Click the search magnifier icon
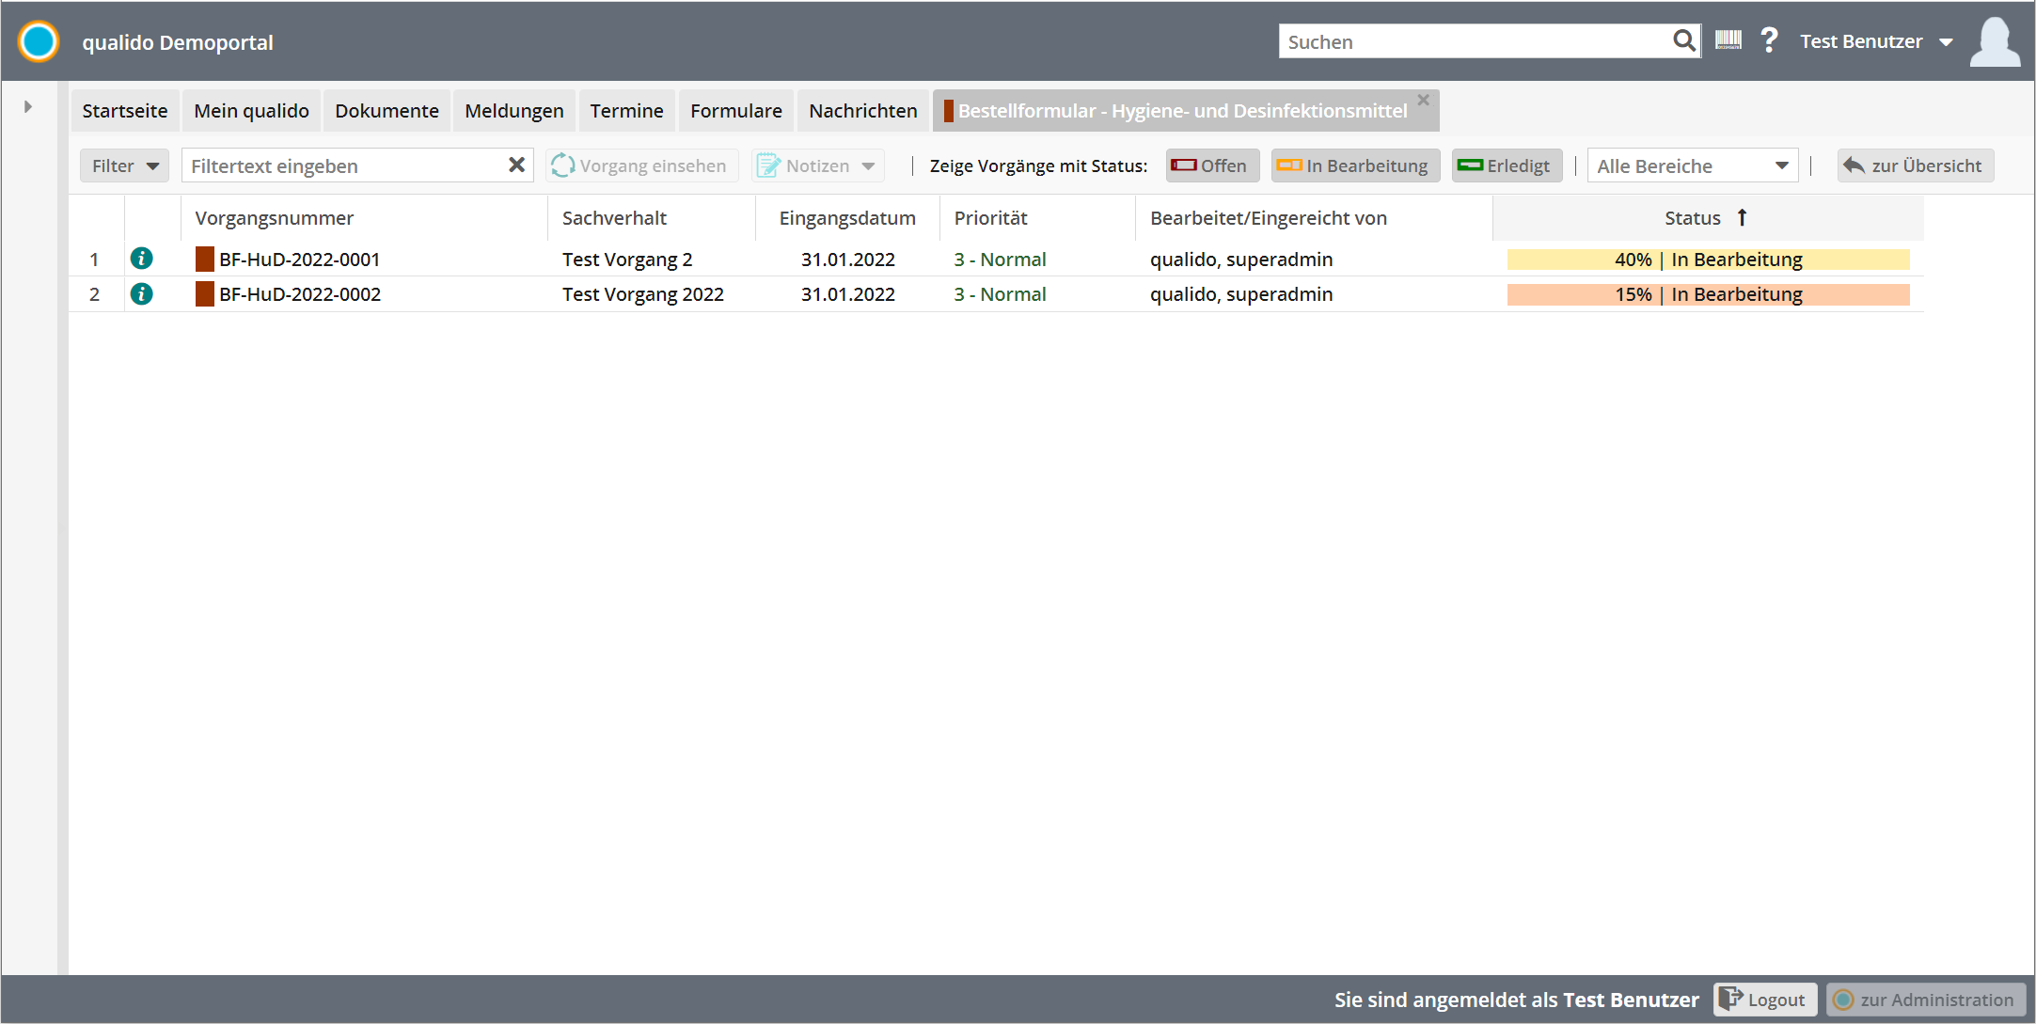2036x1024 pixels. point(1683,40)
